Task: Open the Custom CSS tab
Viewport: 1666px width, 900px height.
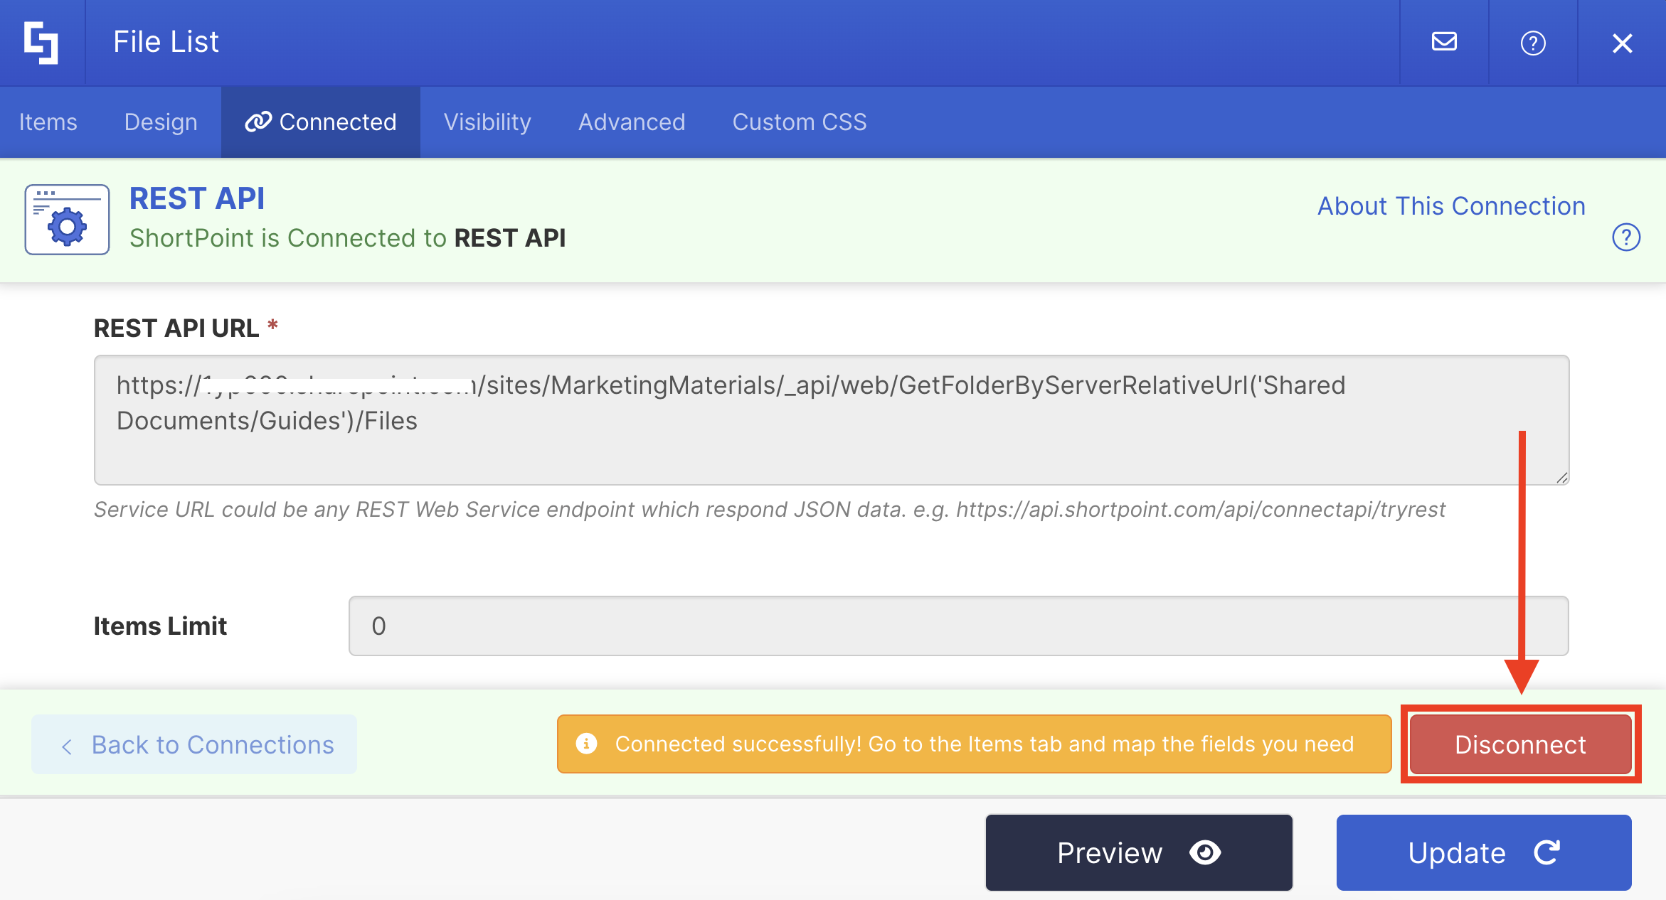Action: (x=800, y=122)
